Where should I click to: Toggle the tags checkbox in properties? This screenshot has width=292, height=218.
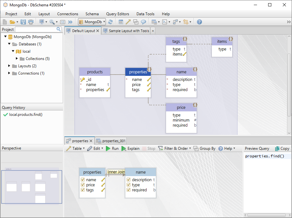[83, 190]
